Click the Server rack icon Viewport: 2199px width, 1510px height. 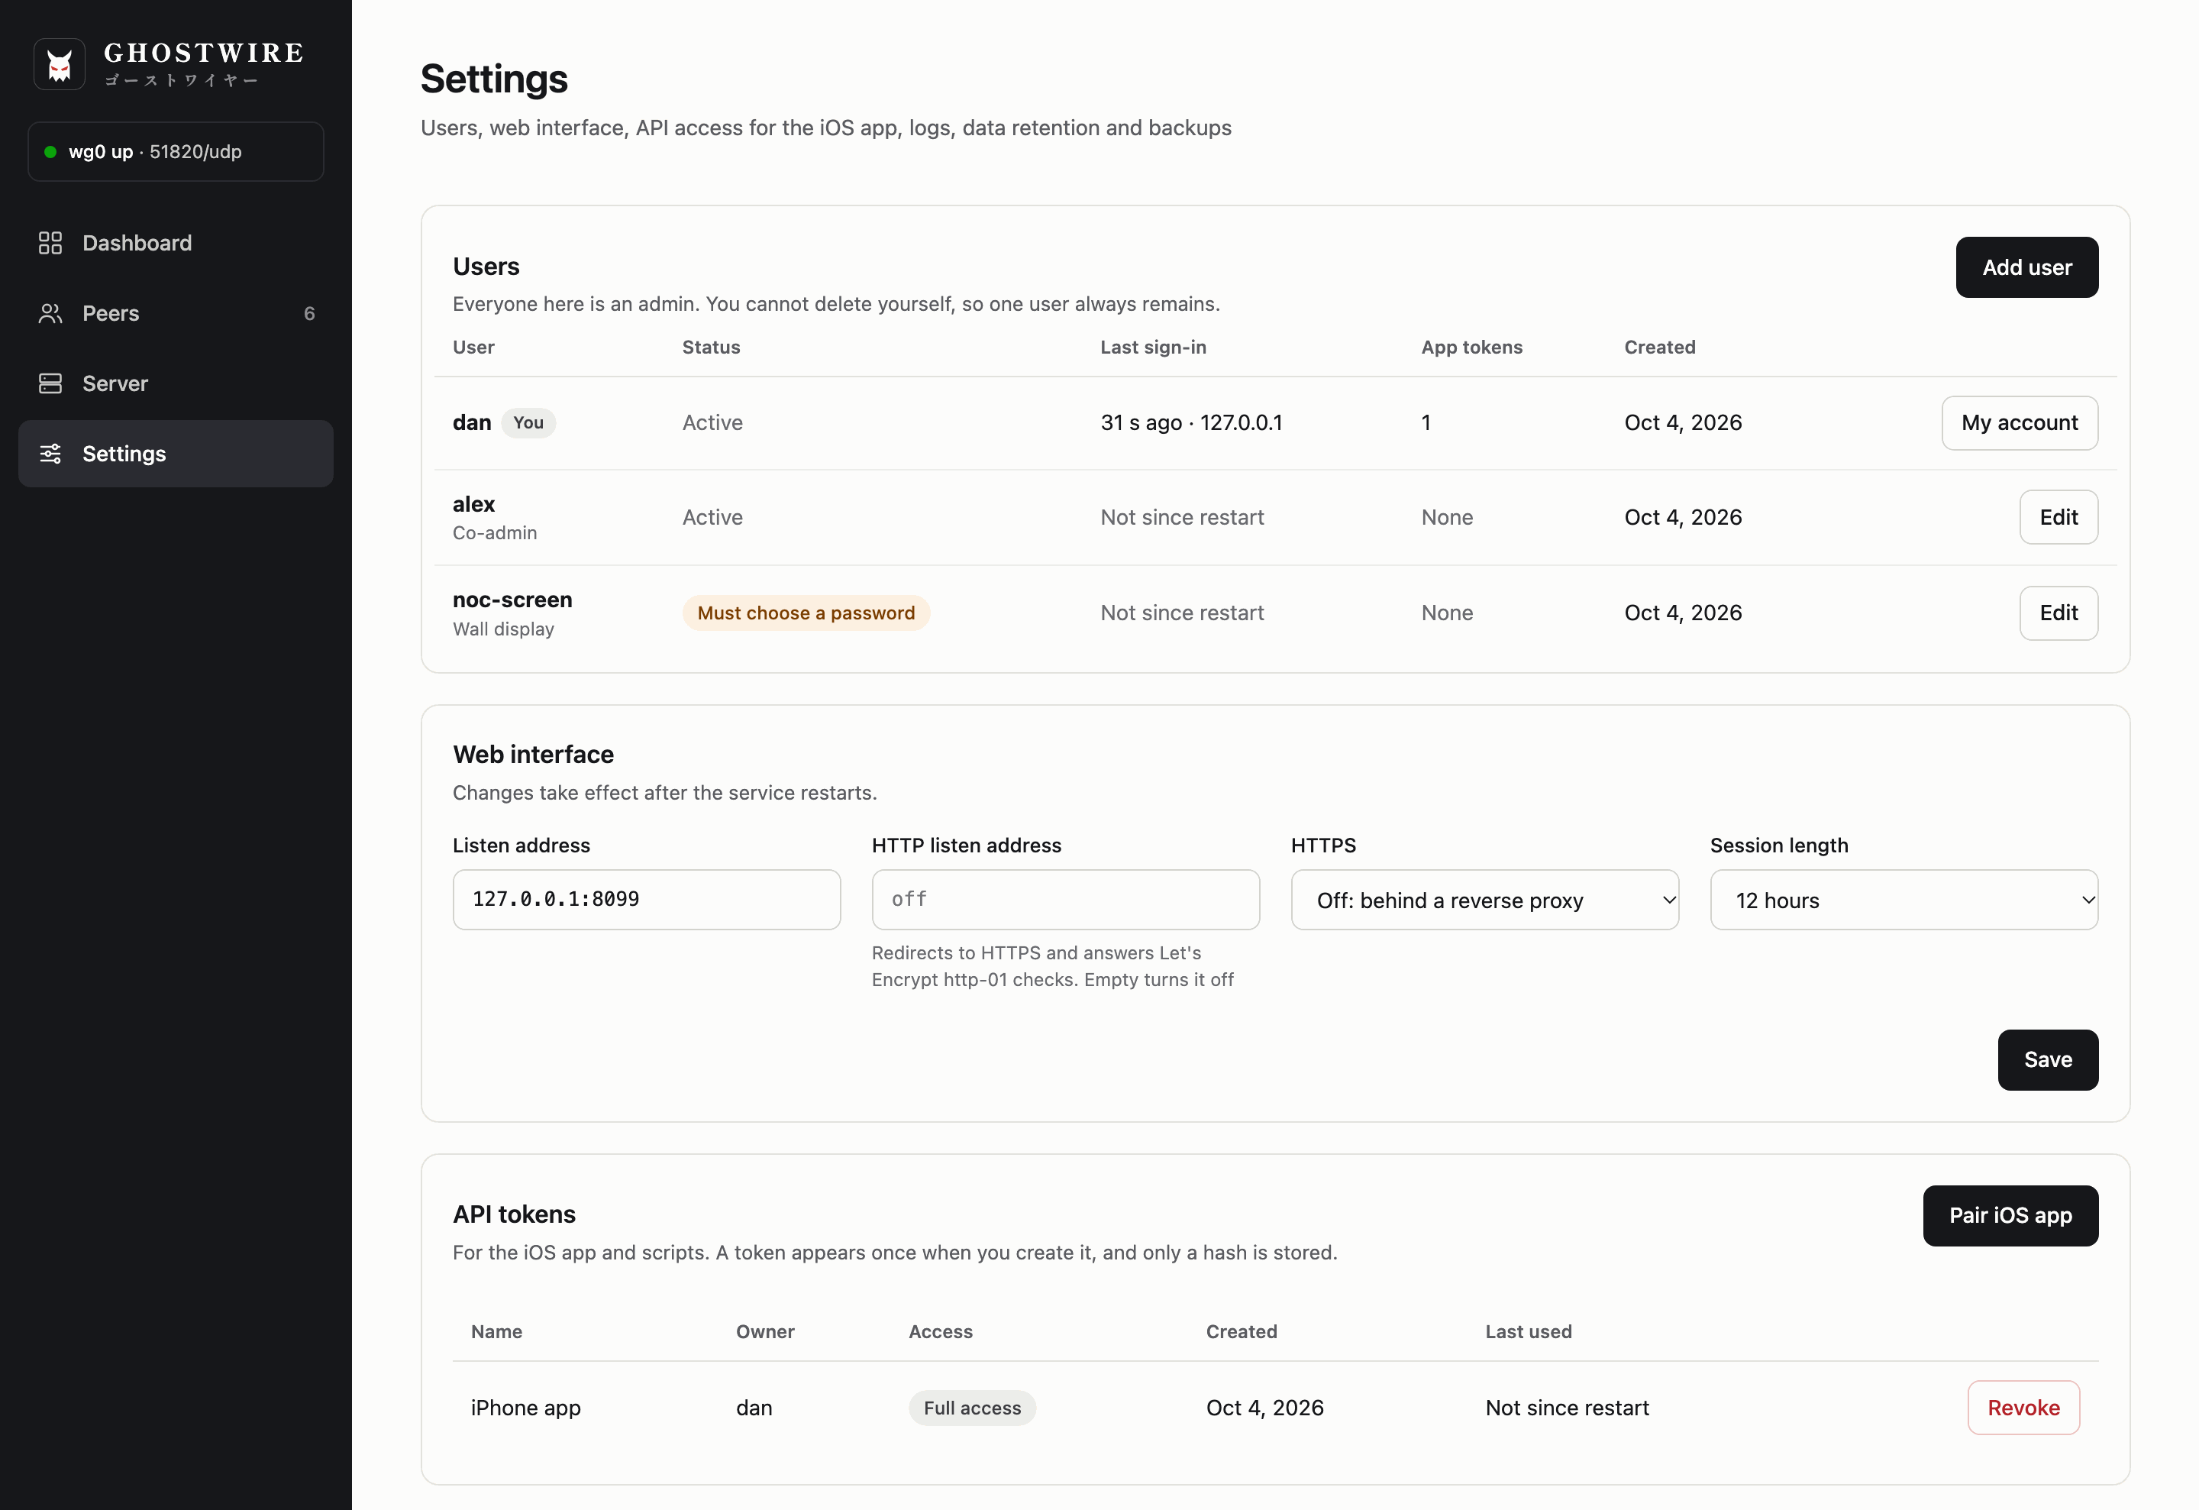pos(50,383)
